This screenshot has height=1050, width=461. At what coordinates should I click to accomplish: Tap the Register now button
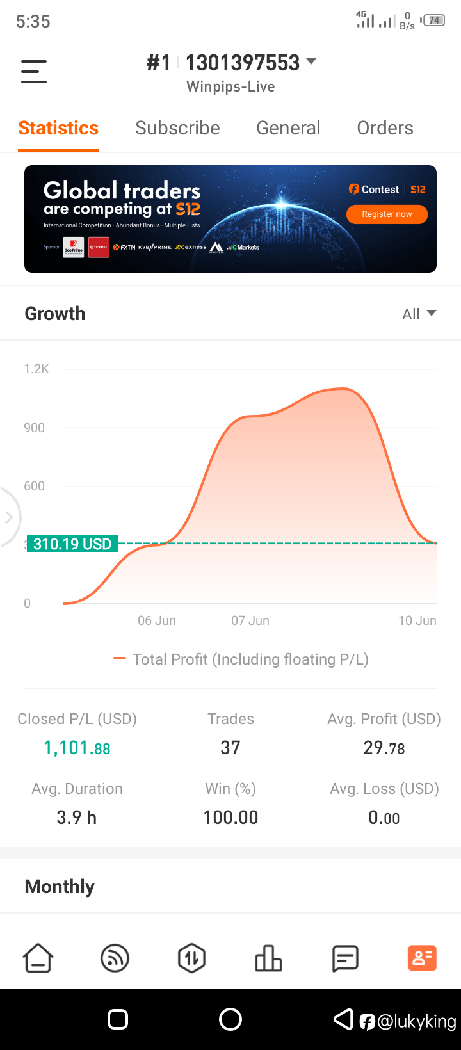387,214
